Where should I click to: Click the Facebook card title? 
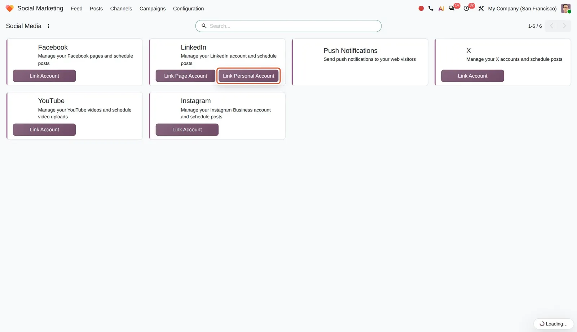pos(53,47)
